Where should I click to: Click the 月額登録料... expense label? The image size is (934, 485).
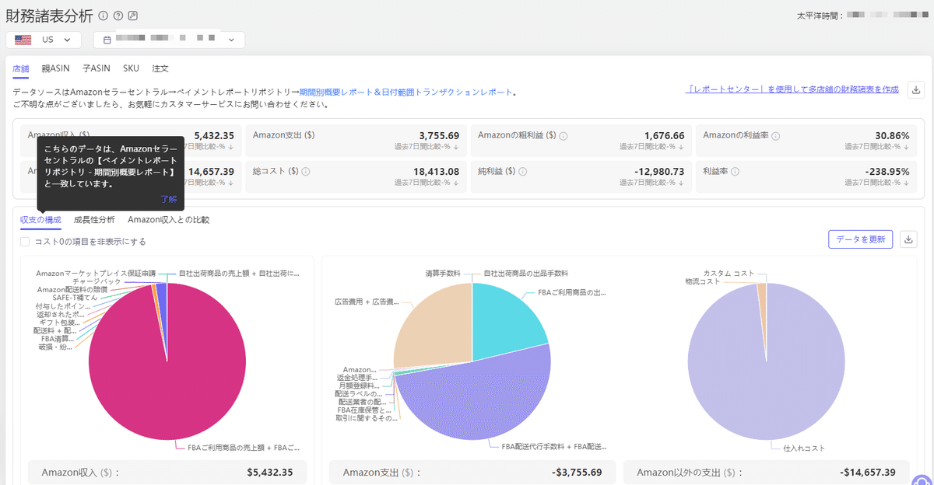pyautogui.click(x=359, y=386)
